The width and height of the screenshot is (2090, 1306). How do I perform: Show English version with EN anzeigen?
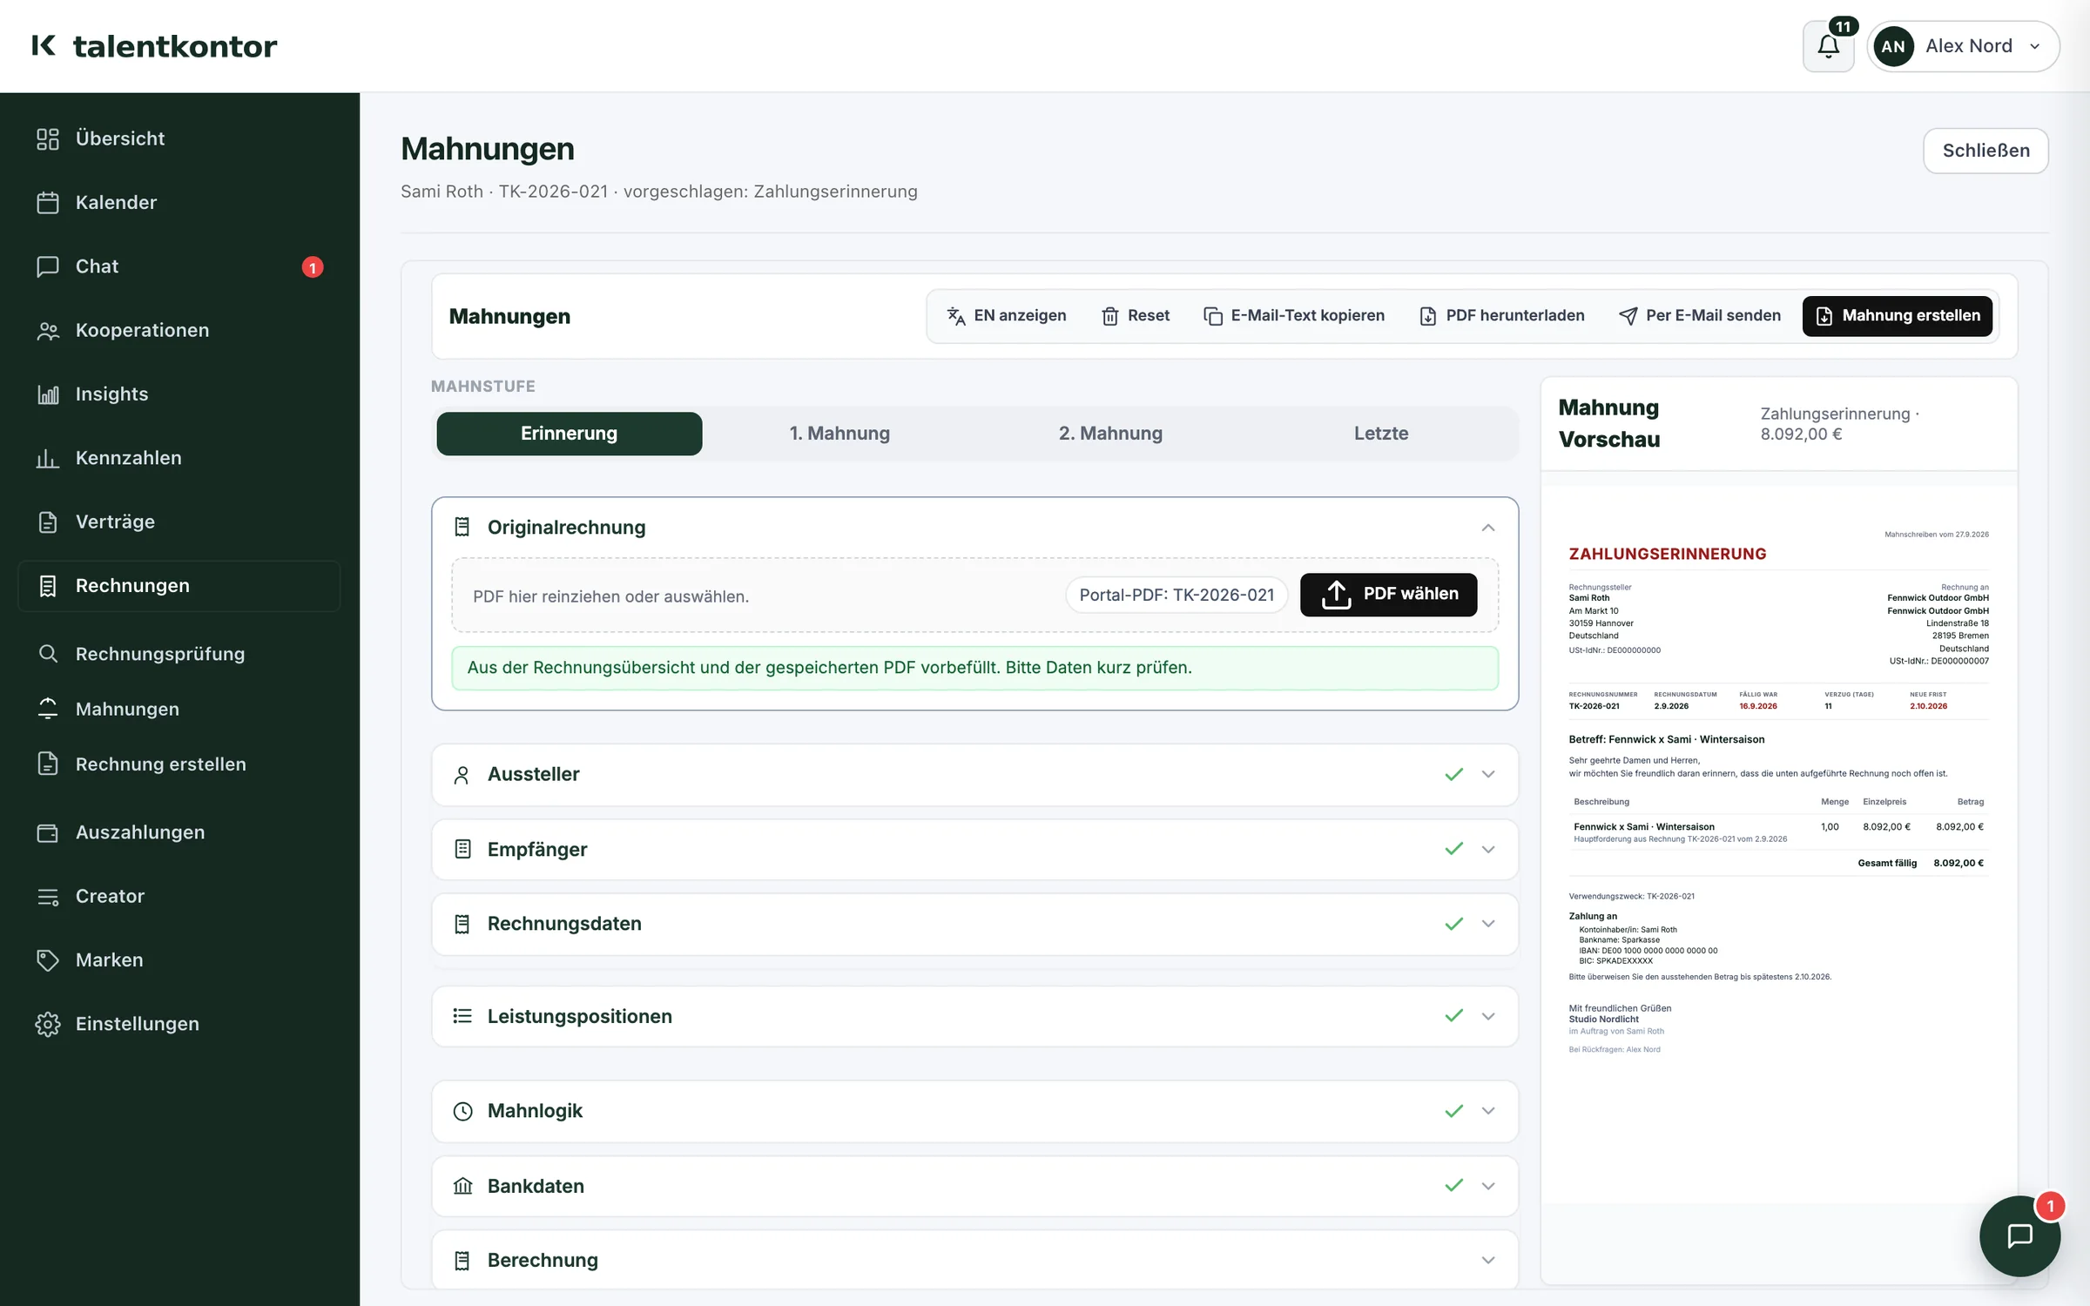1006,316
